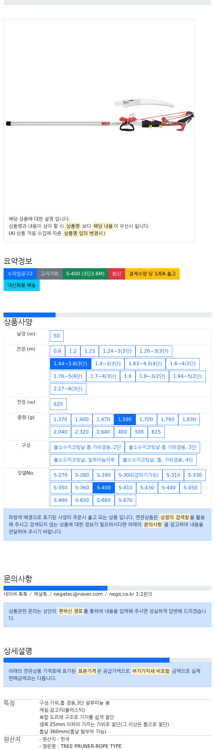
Task: Select 불소수지코팅날, 알루미늄자루 configuration
Action: point(84,460)
